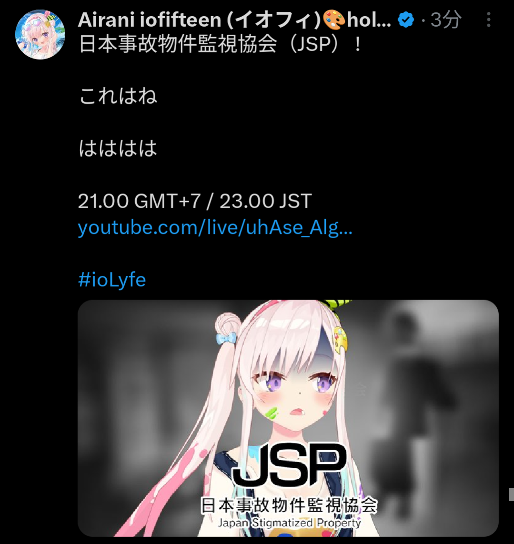Click the blue hair ribbon on character
The width and height of the screenshot is (514, 544).
(x=226, y=338)
